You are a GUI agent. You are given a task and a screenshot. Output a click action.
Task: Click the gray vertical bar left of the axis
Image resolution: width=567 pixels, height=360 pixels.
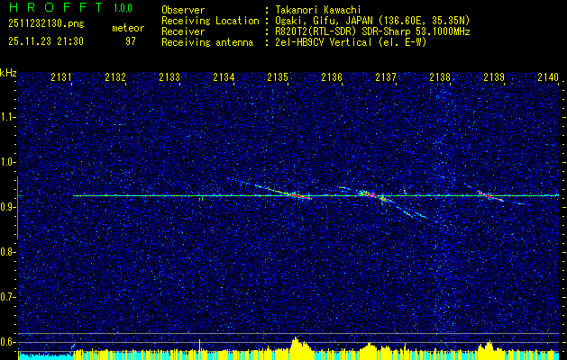coord(17,208)
